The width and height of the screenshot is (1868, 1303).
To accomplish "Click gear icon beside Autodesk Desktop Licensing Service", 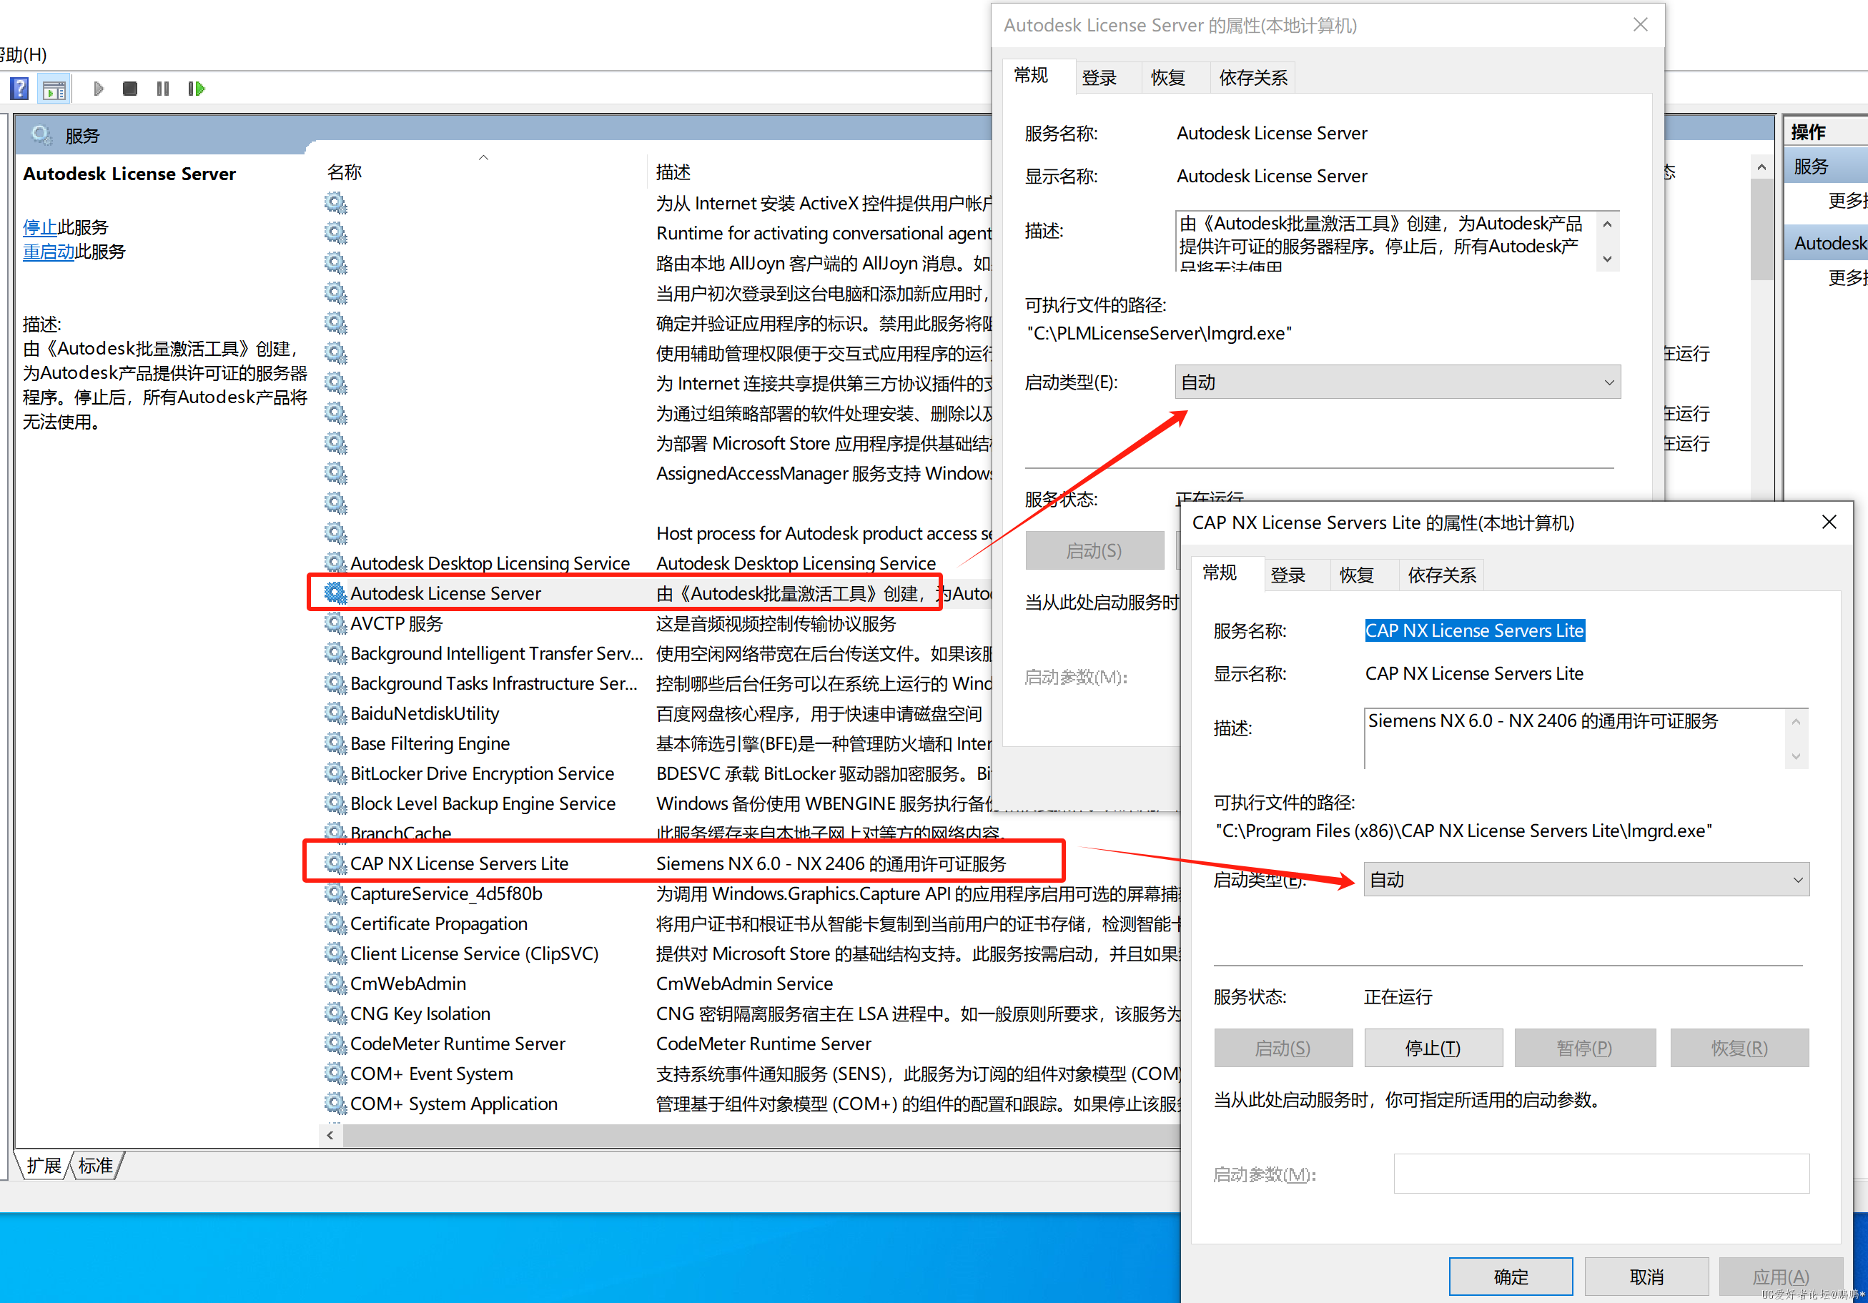I will click(x=335, y=563).
